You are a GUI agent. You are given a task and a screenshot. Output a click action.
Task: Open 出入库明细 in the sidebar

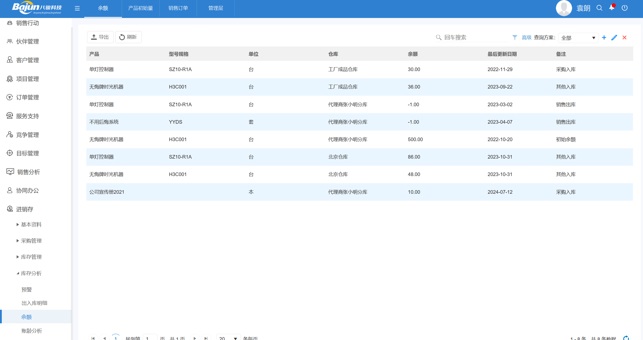pos(34,303)
